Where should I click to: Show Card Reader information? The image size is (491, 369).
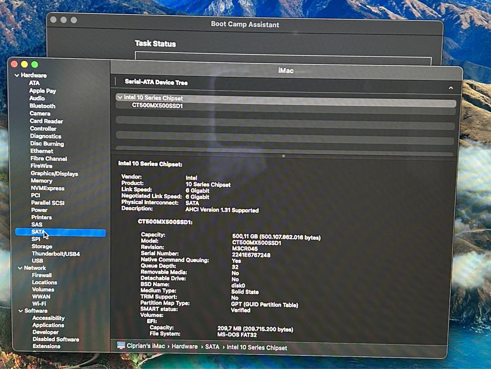[x=46, y=121]
